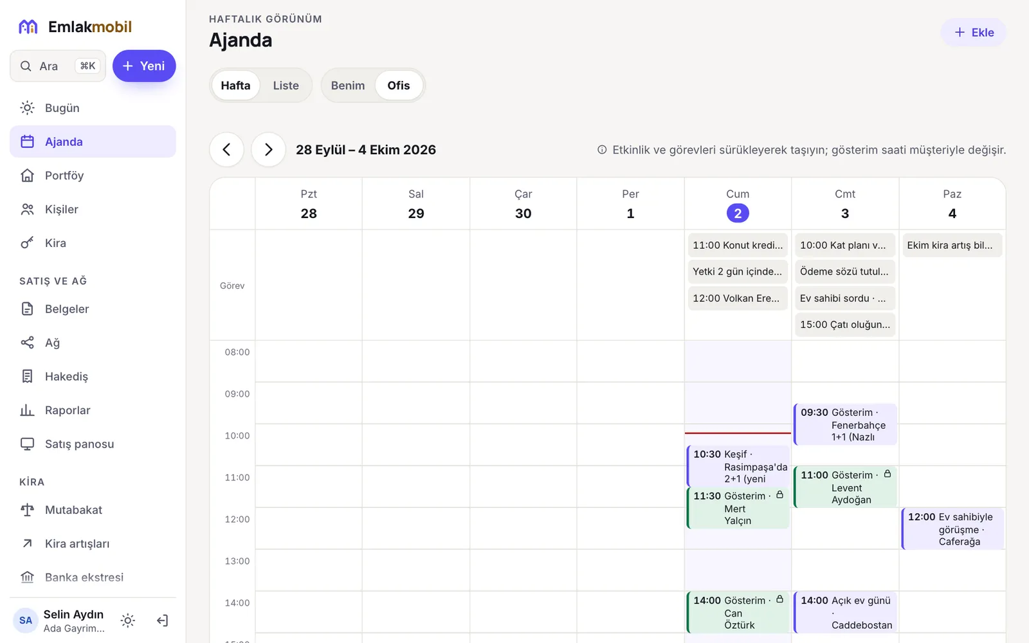Click the Yeni button
The height and width of the screenshot is (643, 1029).
(x=144, y=66)
